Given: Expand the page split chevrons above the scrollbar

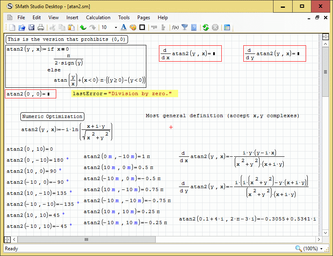Looking at the screenshot, I should [x=325, y=37].
